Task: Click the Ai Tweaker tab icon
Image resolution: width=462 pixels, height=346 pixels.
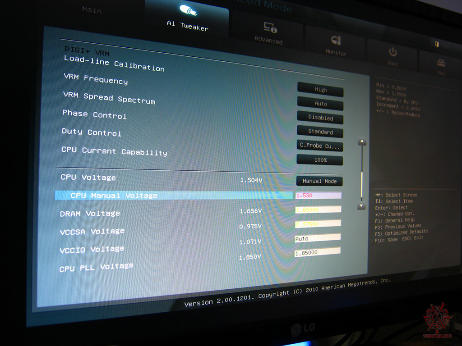Action: [188, 10]
